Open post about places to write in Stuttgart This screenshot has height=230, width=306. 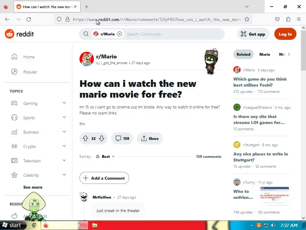tap(261, 157)
